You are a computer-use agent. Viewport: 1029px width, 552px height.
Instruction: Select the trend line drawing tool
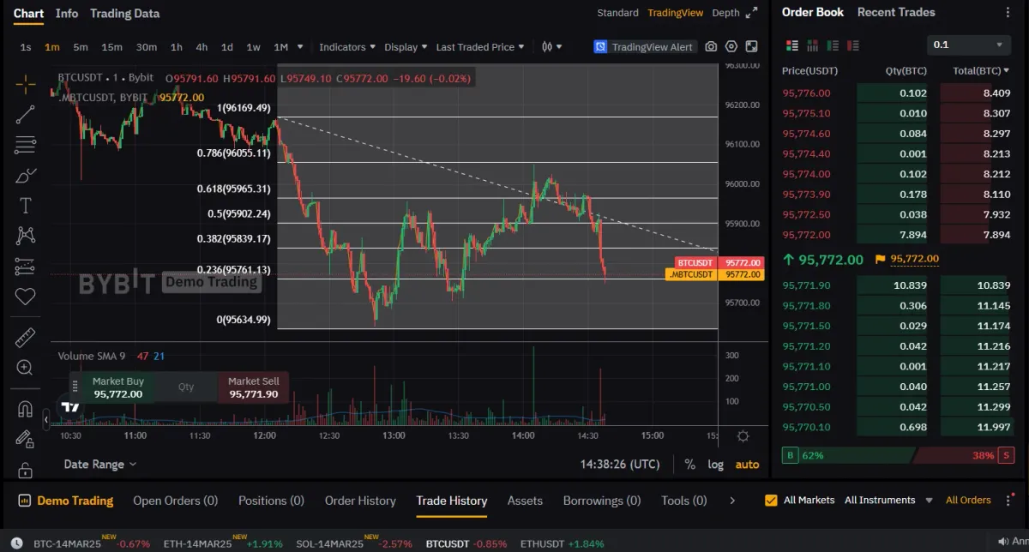[x=25, y=114]
